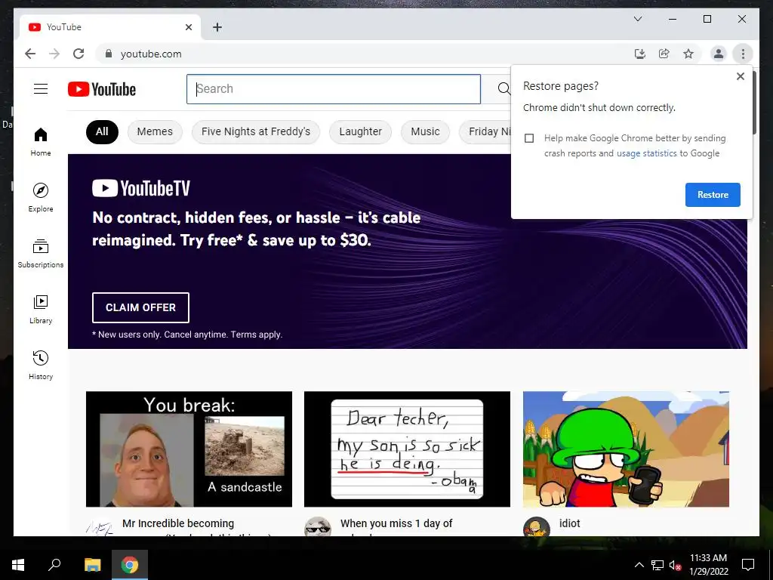This screenshot has width=773, height=580.
Task: Open the usage statistics link
Action: 646,153
